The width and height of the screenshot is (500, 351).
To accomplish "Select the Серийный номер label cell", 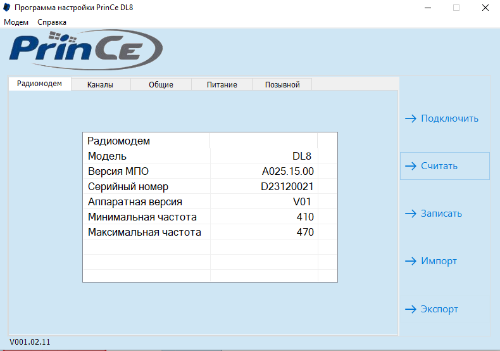I will 147,187.
